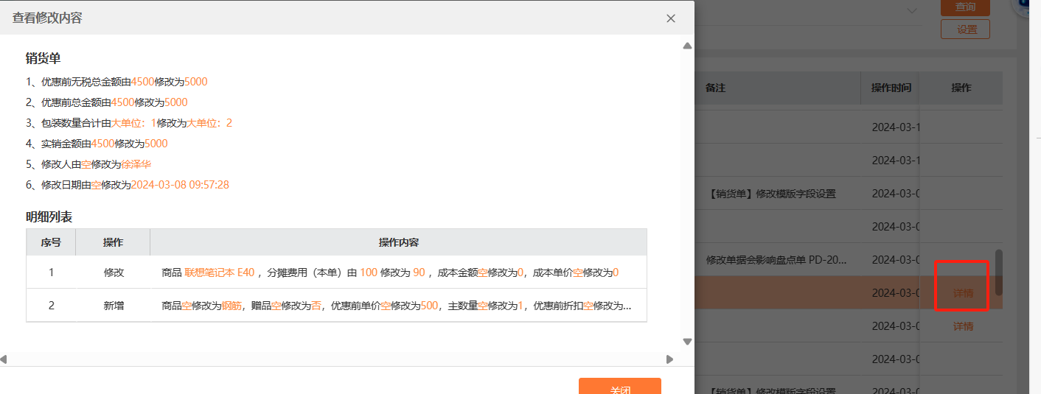Click the 序号 column header
1041x394 pixels.
click(51, 242)
